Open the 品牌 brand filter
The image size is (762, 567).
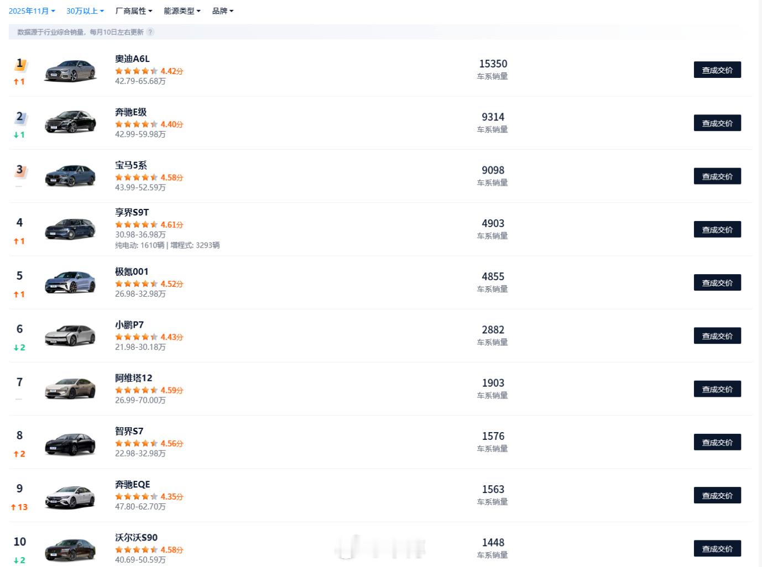point(223,11)
